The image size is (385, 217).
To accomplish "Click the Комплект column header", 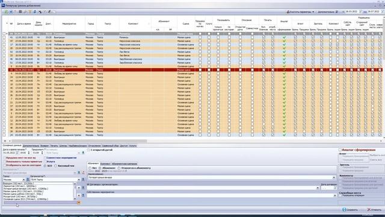I will [134, 24].
